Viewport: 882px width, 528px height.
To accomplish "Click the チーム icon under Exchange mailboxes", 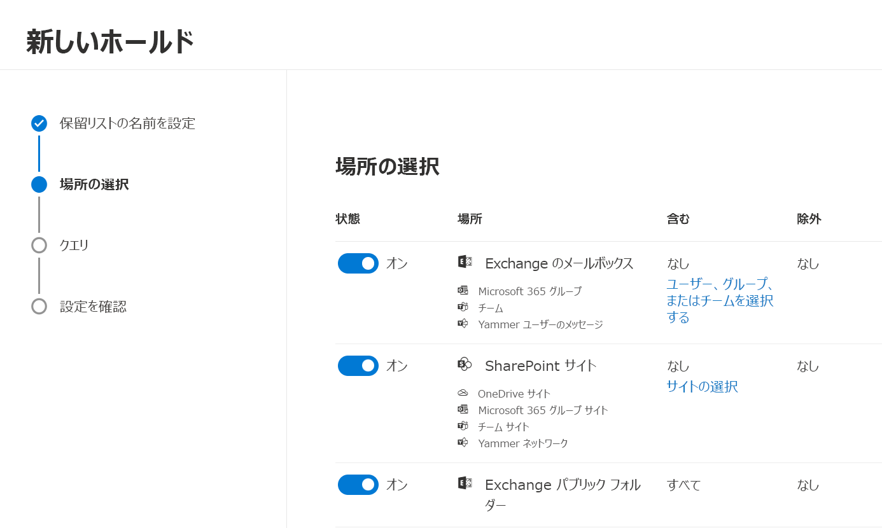I will click(463, 307).
